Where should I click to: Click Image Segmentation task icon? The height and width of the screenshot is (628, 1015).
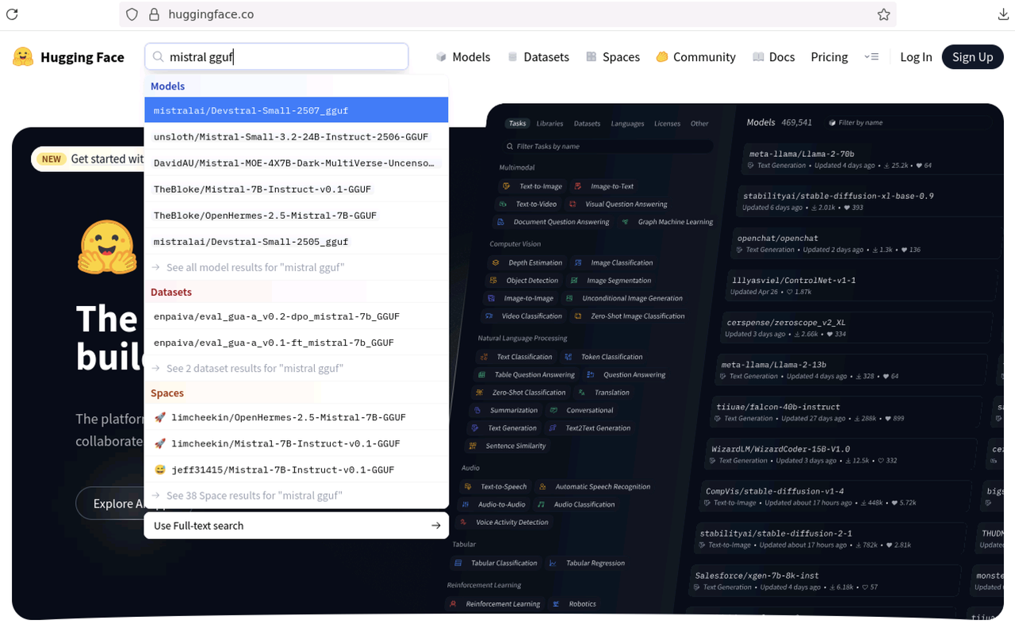point(573,281)
